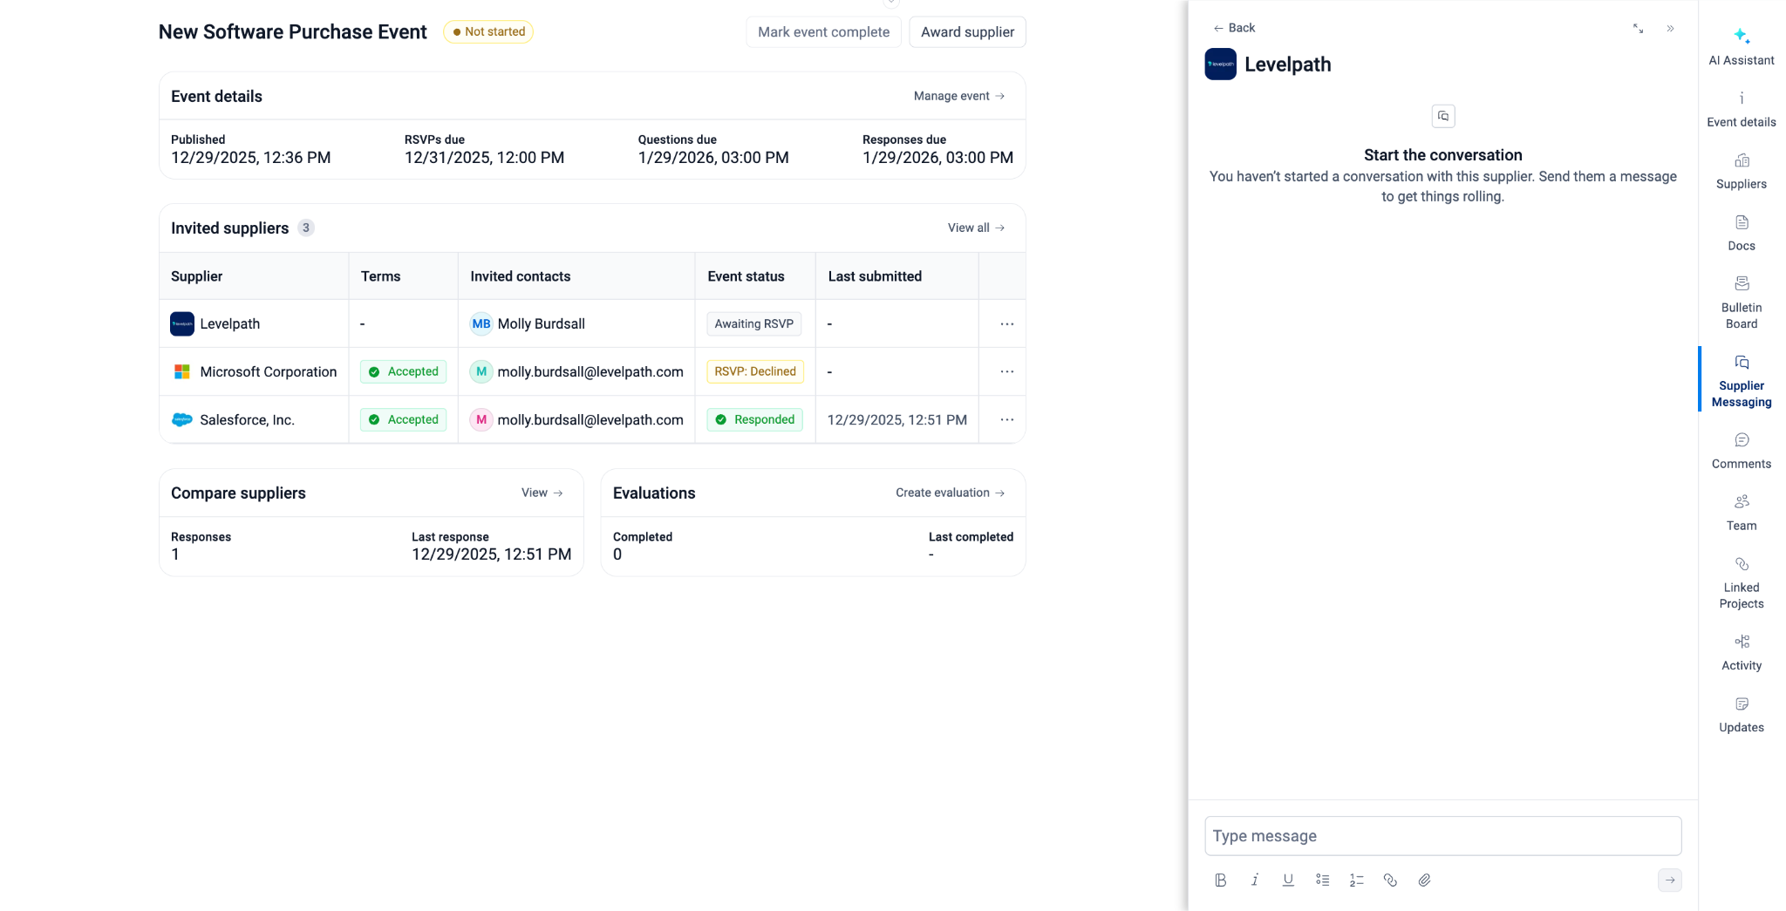Click Mark event complete button
Viewport: 1786px width, 911px height.
click(823, 32)
